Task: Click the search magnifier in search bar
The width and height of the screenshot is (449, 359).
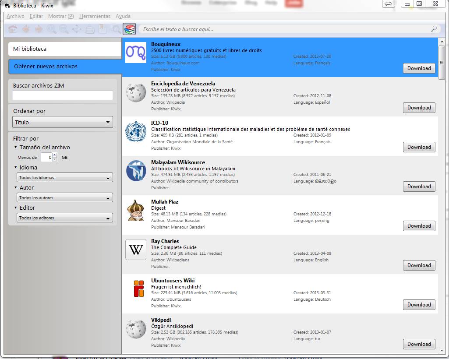Action: pyautogui.click(x=434, y=29)
